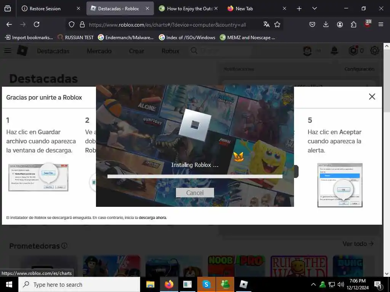Image resolution: width=390 pixels, height=292 pixels.
Task: Click the Prometedoras info icon
Action: 64,246
